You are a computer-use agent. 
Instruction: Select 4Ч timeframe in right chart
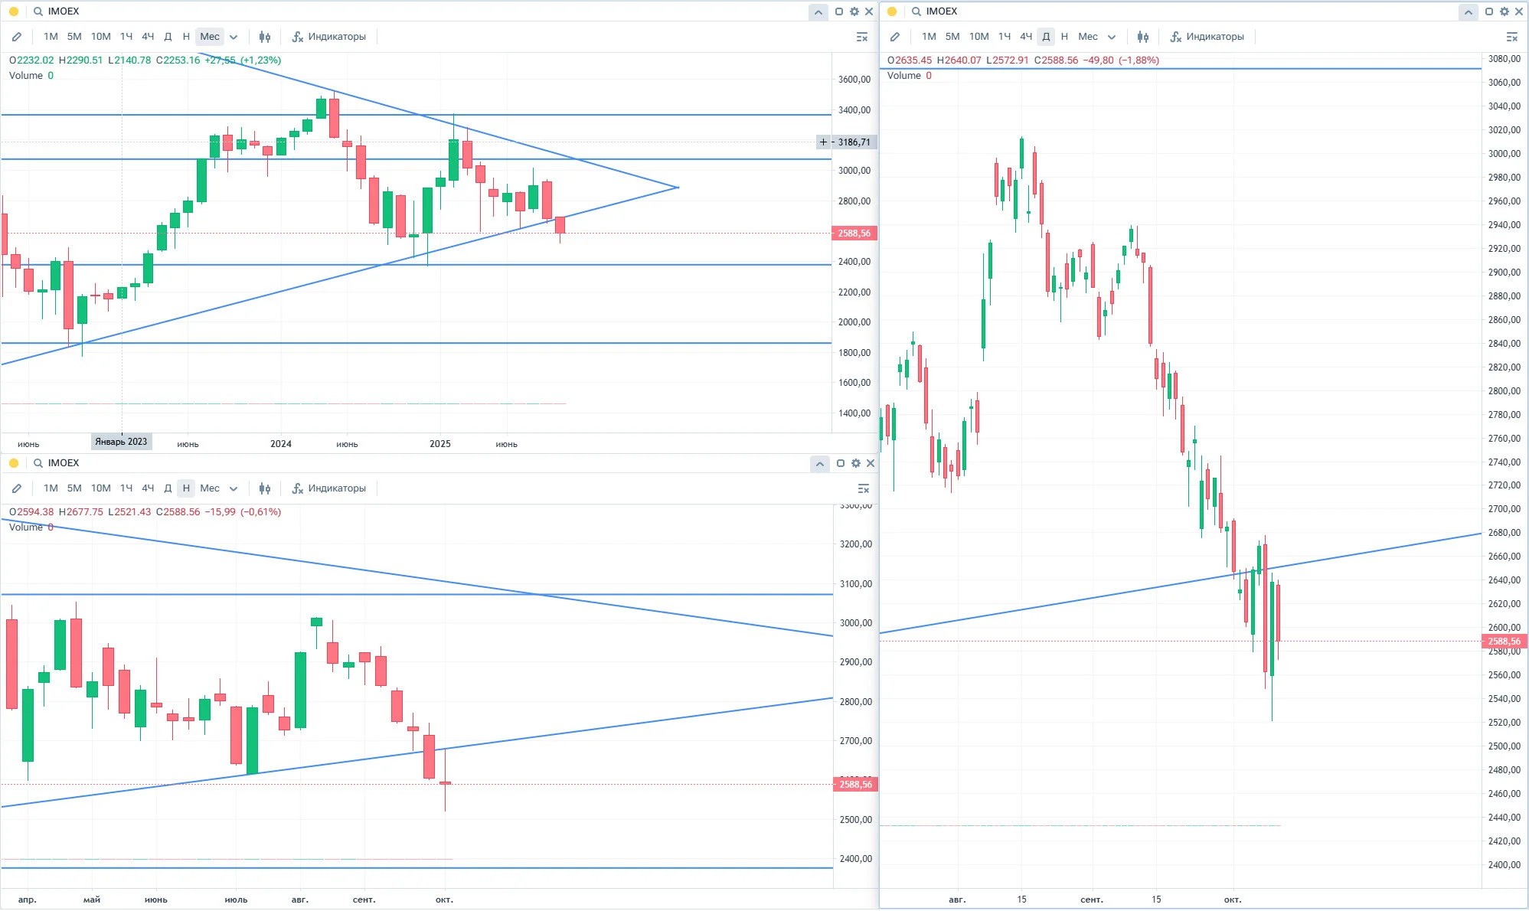1026,37
